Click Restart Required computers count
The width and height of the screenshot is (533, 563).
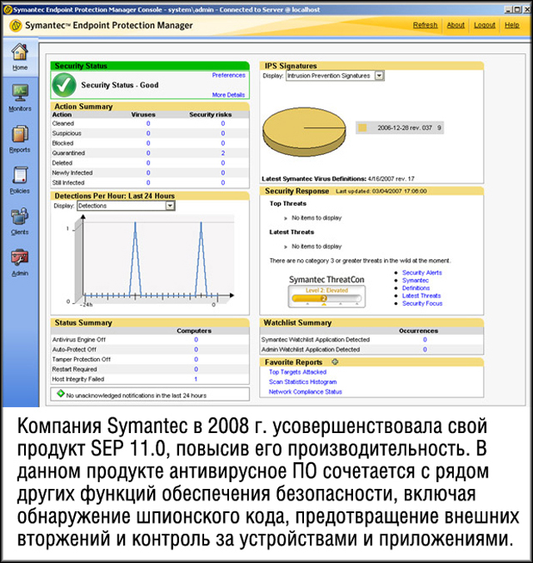click(x=196, y=369)
